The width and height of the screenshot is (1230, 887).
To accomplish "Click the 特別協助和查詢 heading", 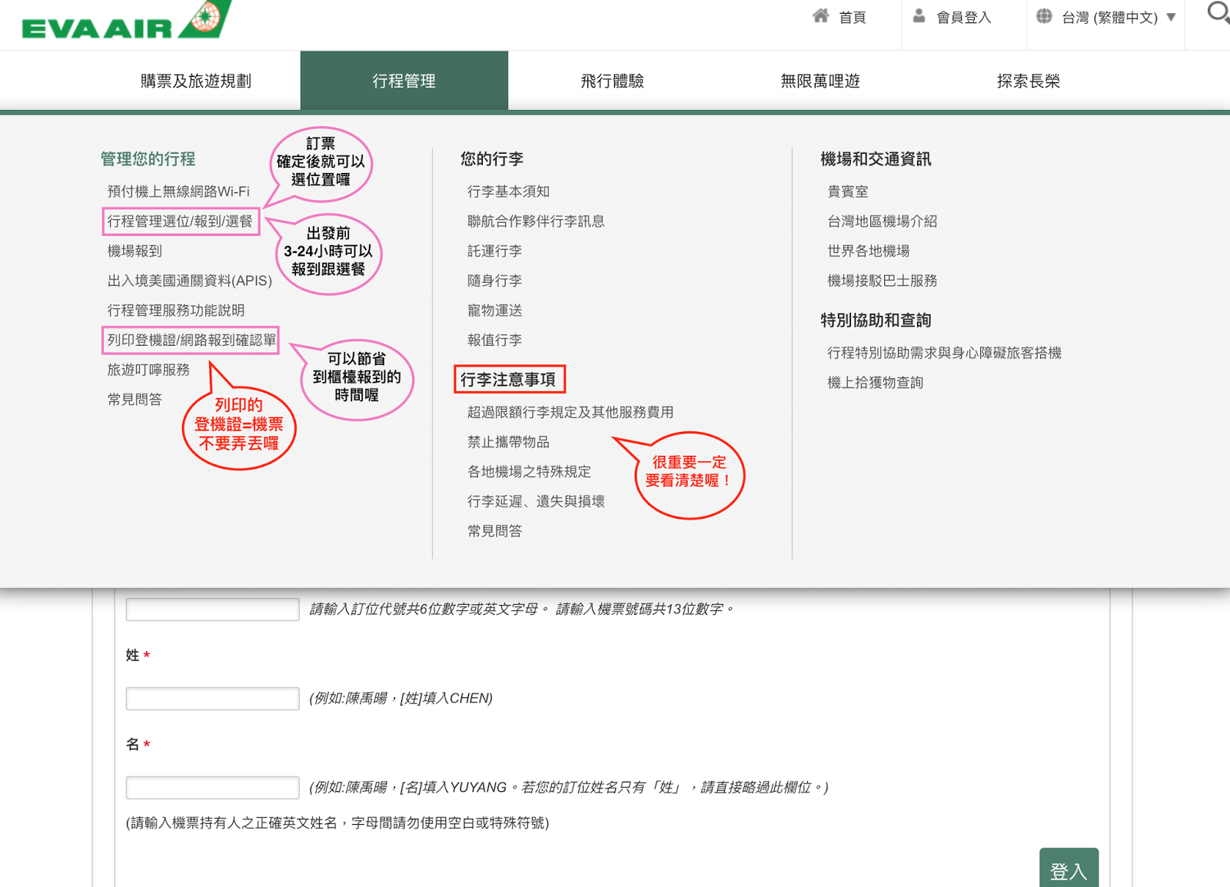I will coord(876,321).
